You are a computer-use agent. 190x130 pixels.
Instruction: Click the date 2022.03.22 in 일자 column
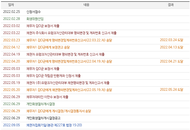pyautogui.click(x=12, y=33)
